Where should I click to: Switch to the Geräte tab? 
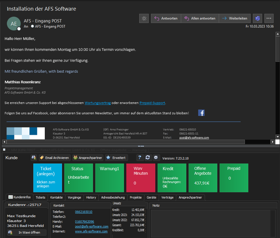pos(151,197)
